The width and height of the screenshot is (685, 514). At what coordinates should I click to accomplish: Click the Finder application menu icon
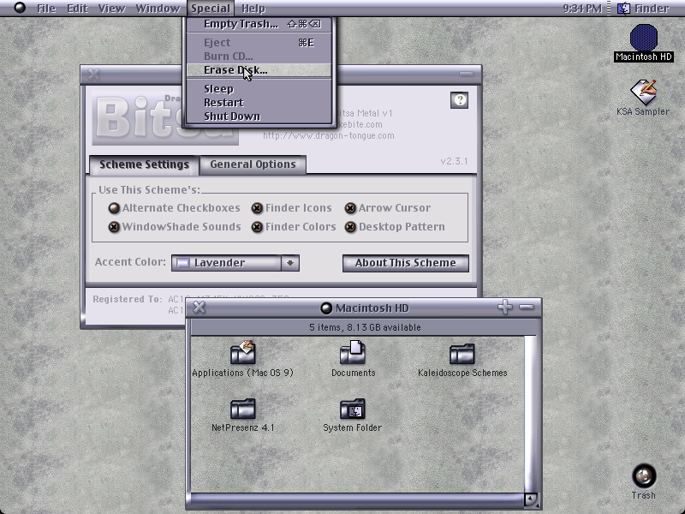pos(623,8)
